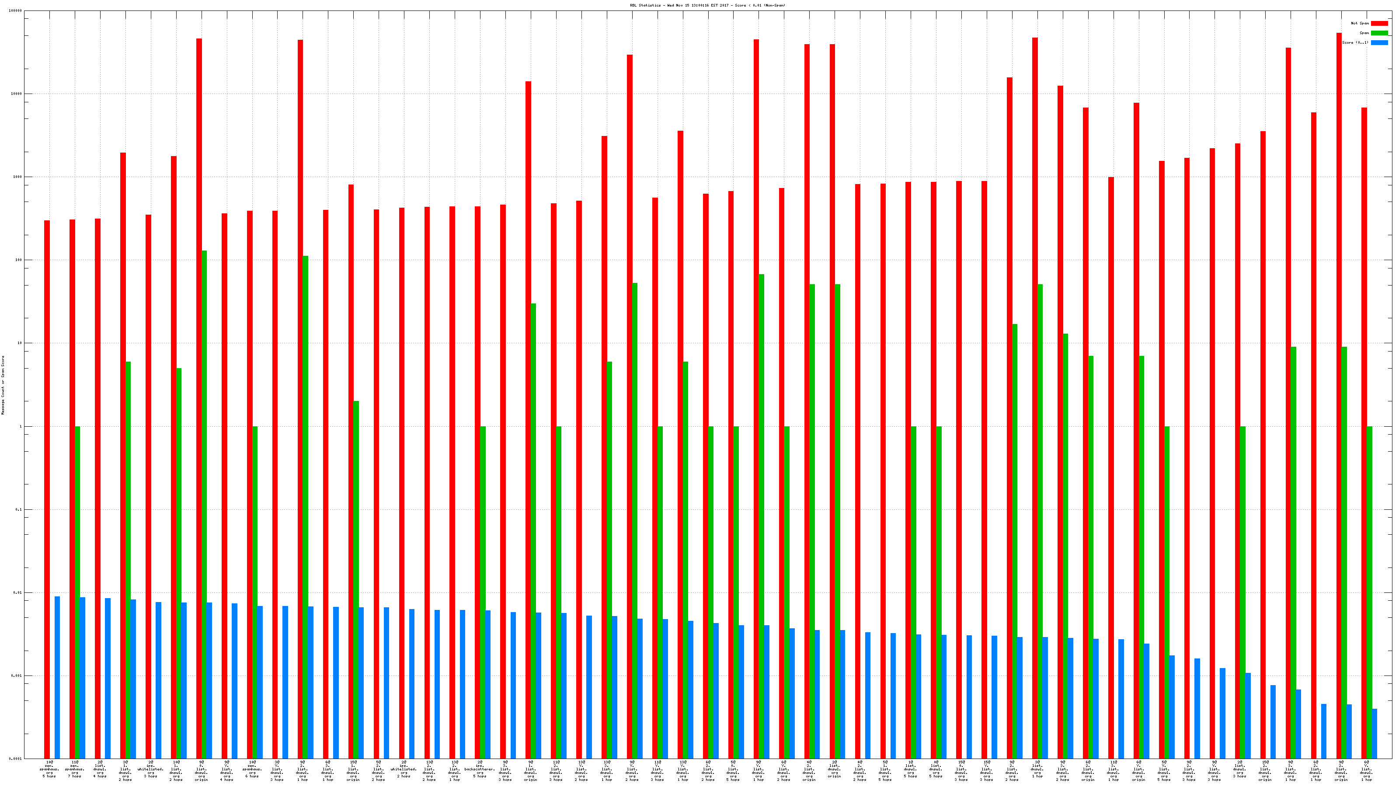Click the zen.spamhaus.org 7 hops x-axis label
Image resolution: width=1399 pixels, height=787 pixels.
pyautogui.click(x=74, y=770)
